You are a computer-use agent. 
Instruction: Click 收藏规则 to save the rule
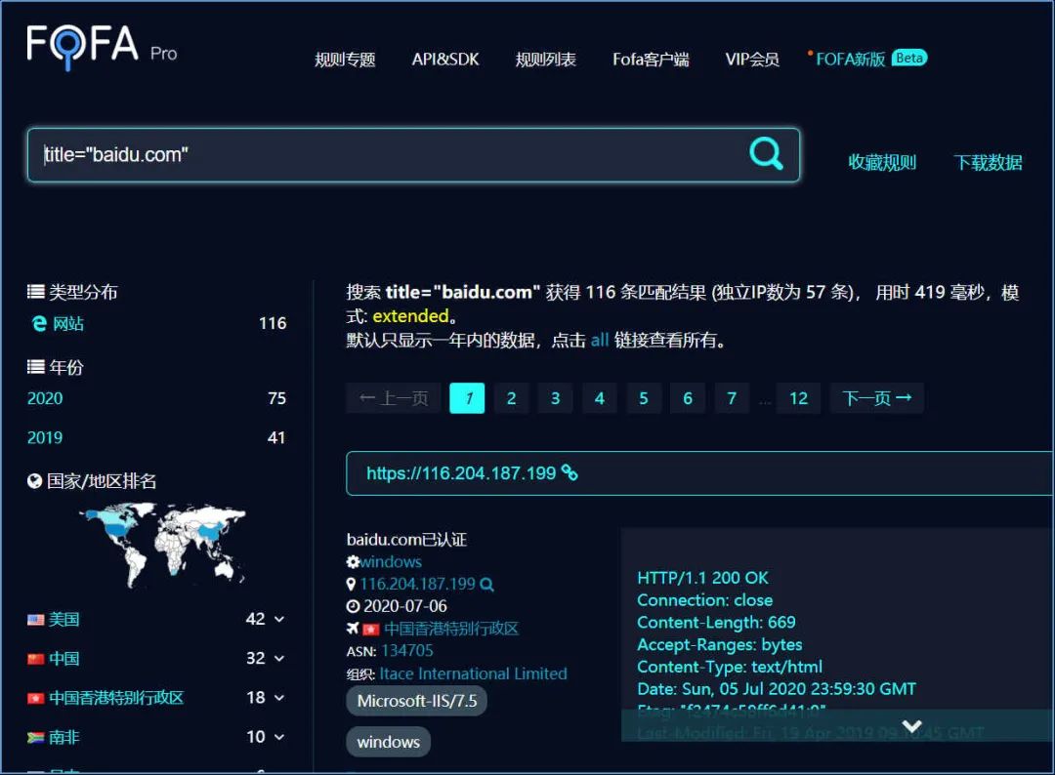882,163
